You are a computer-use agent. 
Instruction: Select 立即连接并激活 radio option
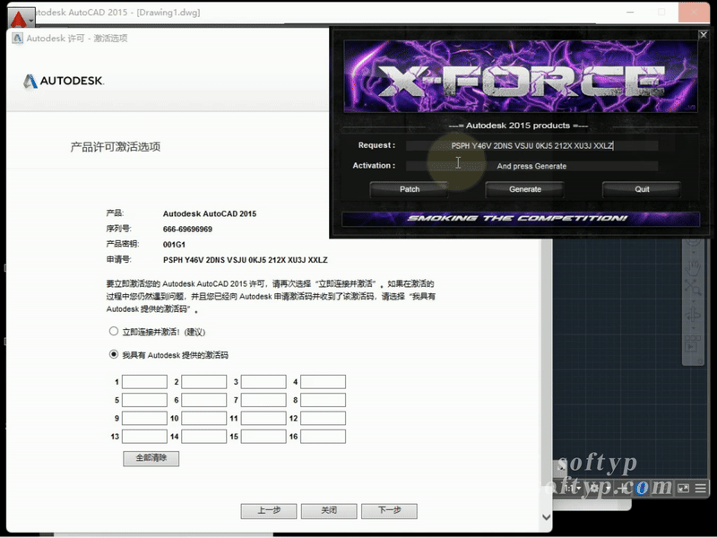[114, 331]
